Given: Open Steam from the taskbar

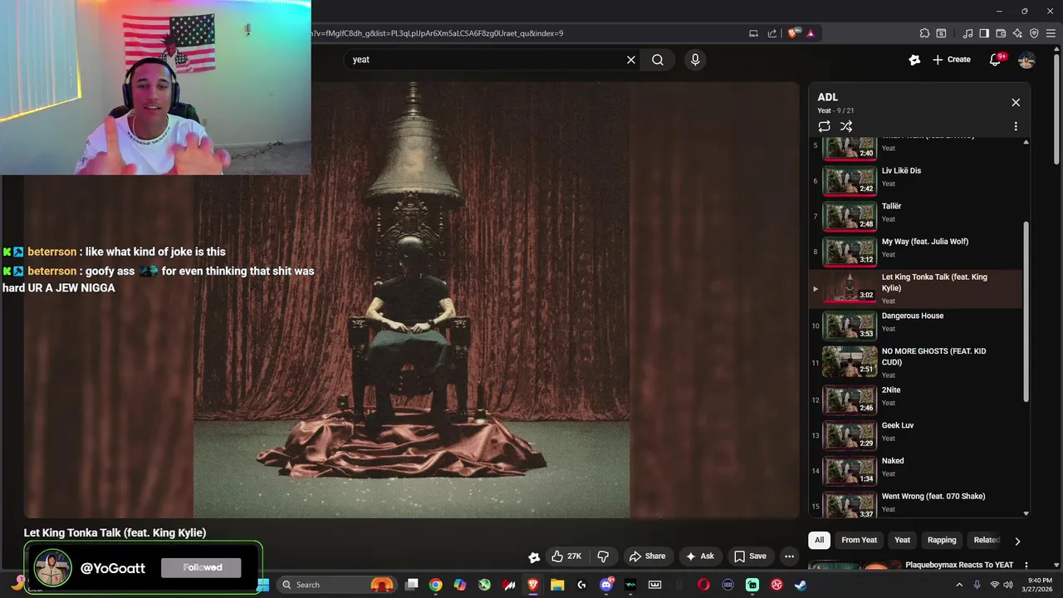Looking at the screenshot, I should pyautogui.click(x=801, y=585).
